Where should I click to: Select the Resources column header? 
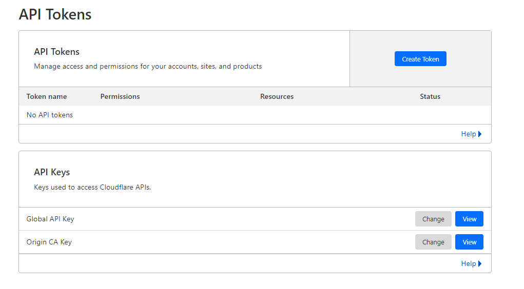coord(277,96)
